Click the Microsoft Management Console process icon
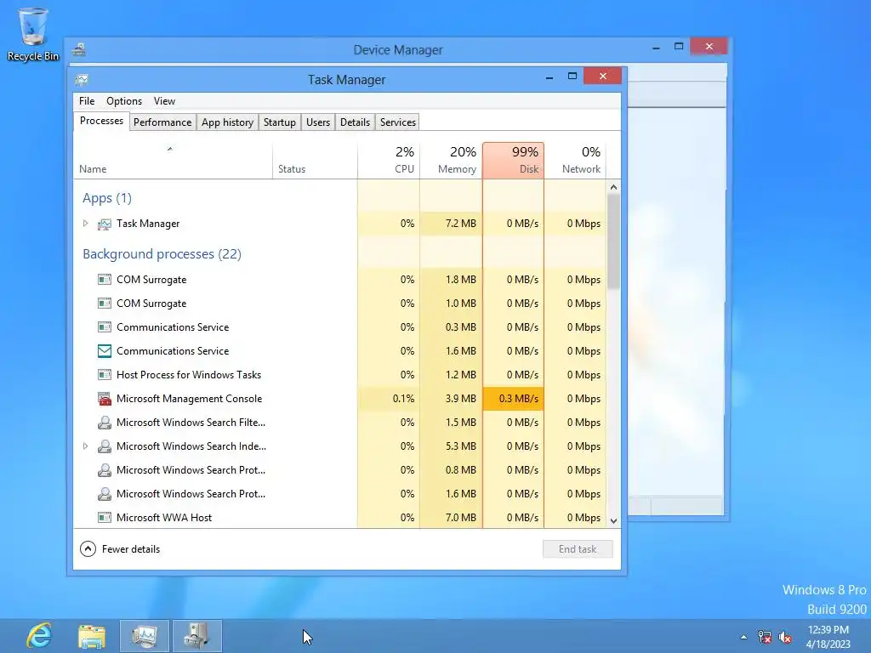Screen dimensions: 871x653 [105, 399]
